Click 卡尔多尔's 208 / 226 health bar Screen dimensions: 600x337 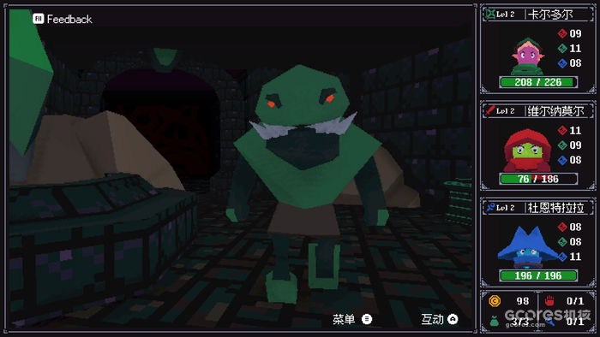(538, 82)
